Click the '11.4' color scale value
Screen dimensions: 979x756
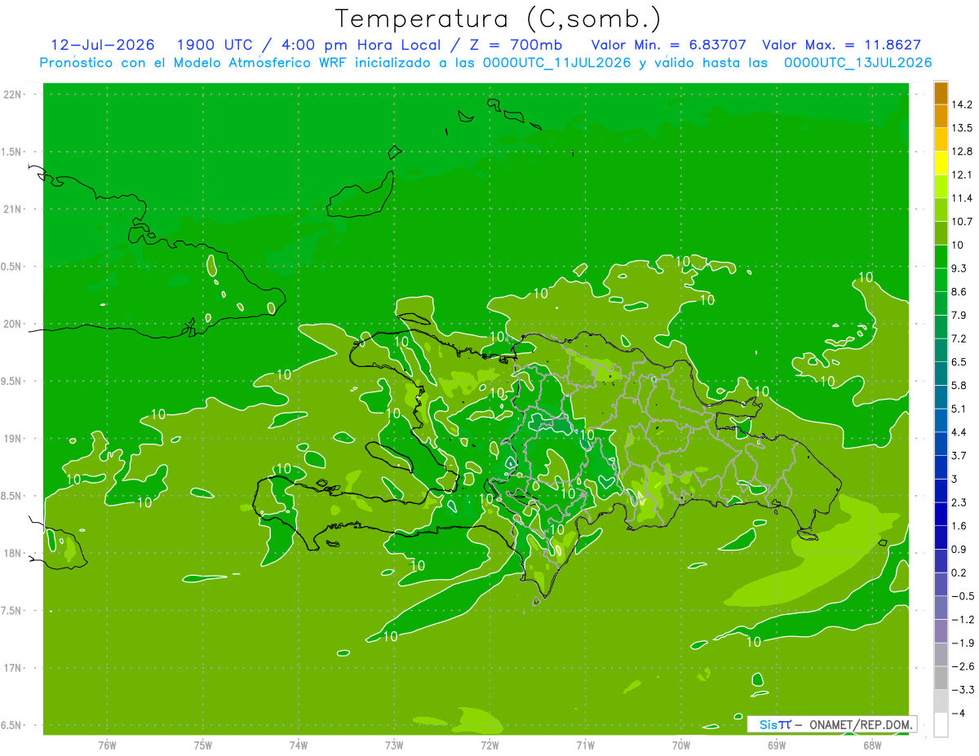point(962,198)
